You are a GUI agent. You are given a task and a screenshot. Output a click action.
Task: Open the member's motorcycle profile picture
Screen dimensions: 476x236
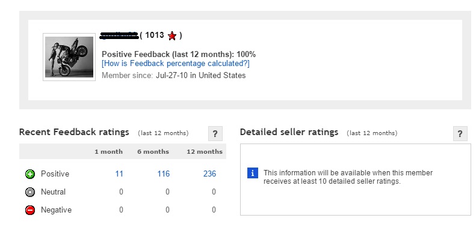pyautogui.click(x=69, y=57)
